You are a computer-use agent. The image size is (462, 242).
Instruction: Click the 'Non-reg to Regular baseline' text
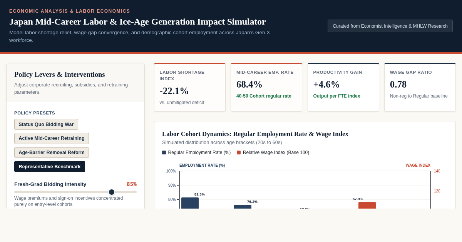419,96
